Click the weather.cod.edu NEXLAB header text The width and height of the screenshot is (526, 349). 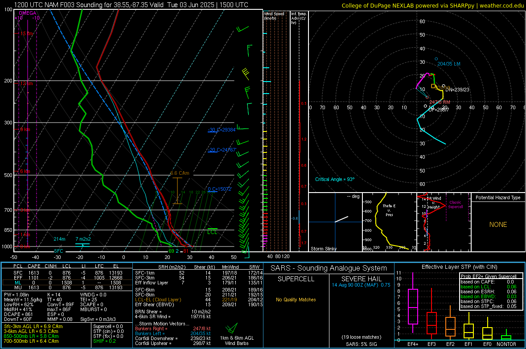(433, 5)
